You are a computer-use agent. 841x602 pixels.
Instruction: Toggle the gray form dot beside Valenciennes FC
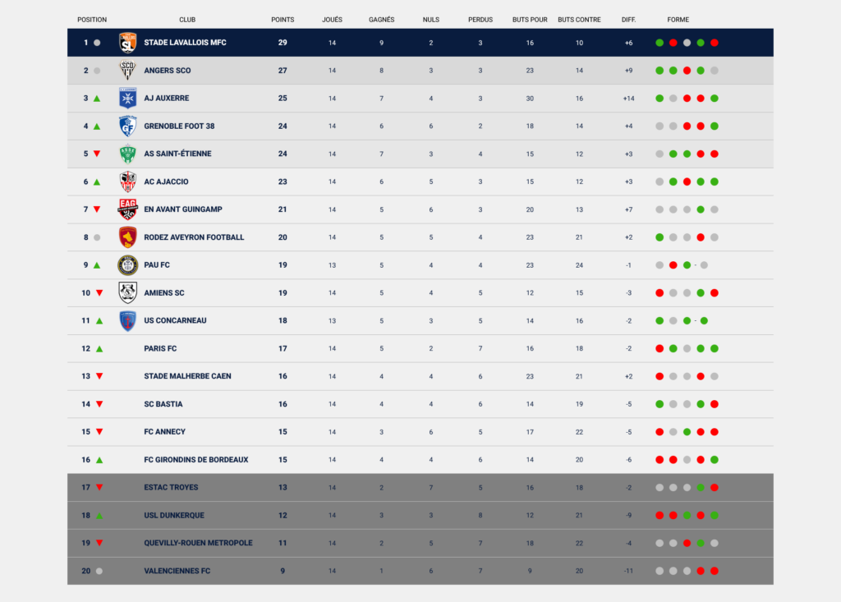(x=659, y=570)
